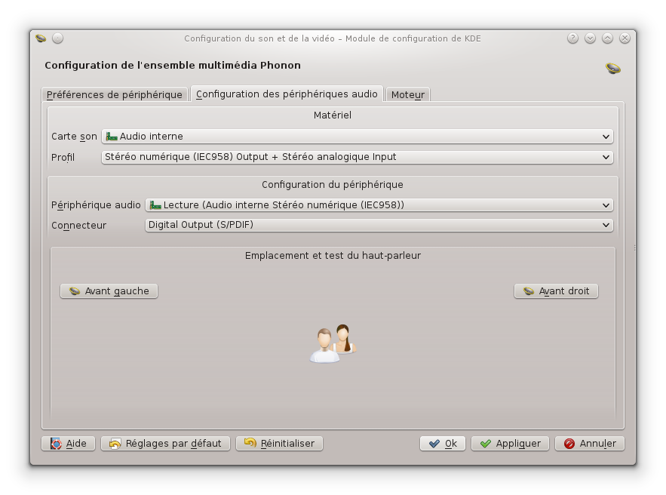Click the red cancel icon on the Annuler button
The width and height of the screenshot is (666, 495).
569,444
